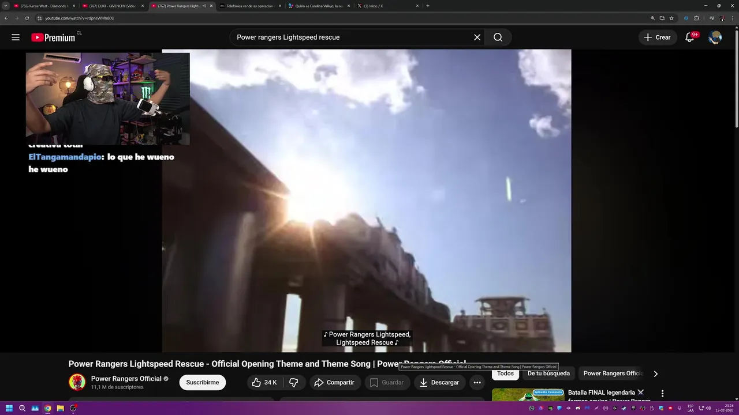
Task: Open Chrome media control icon
Action: pos(712,18)
